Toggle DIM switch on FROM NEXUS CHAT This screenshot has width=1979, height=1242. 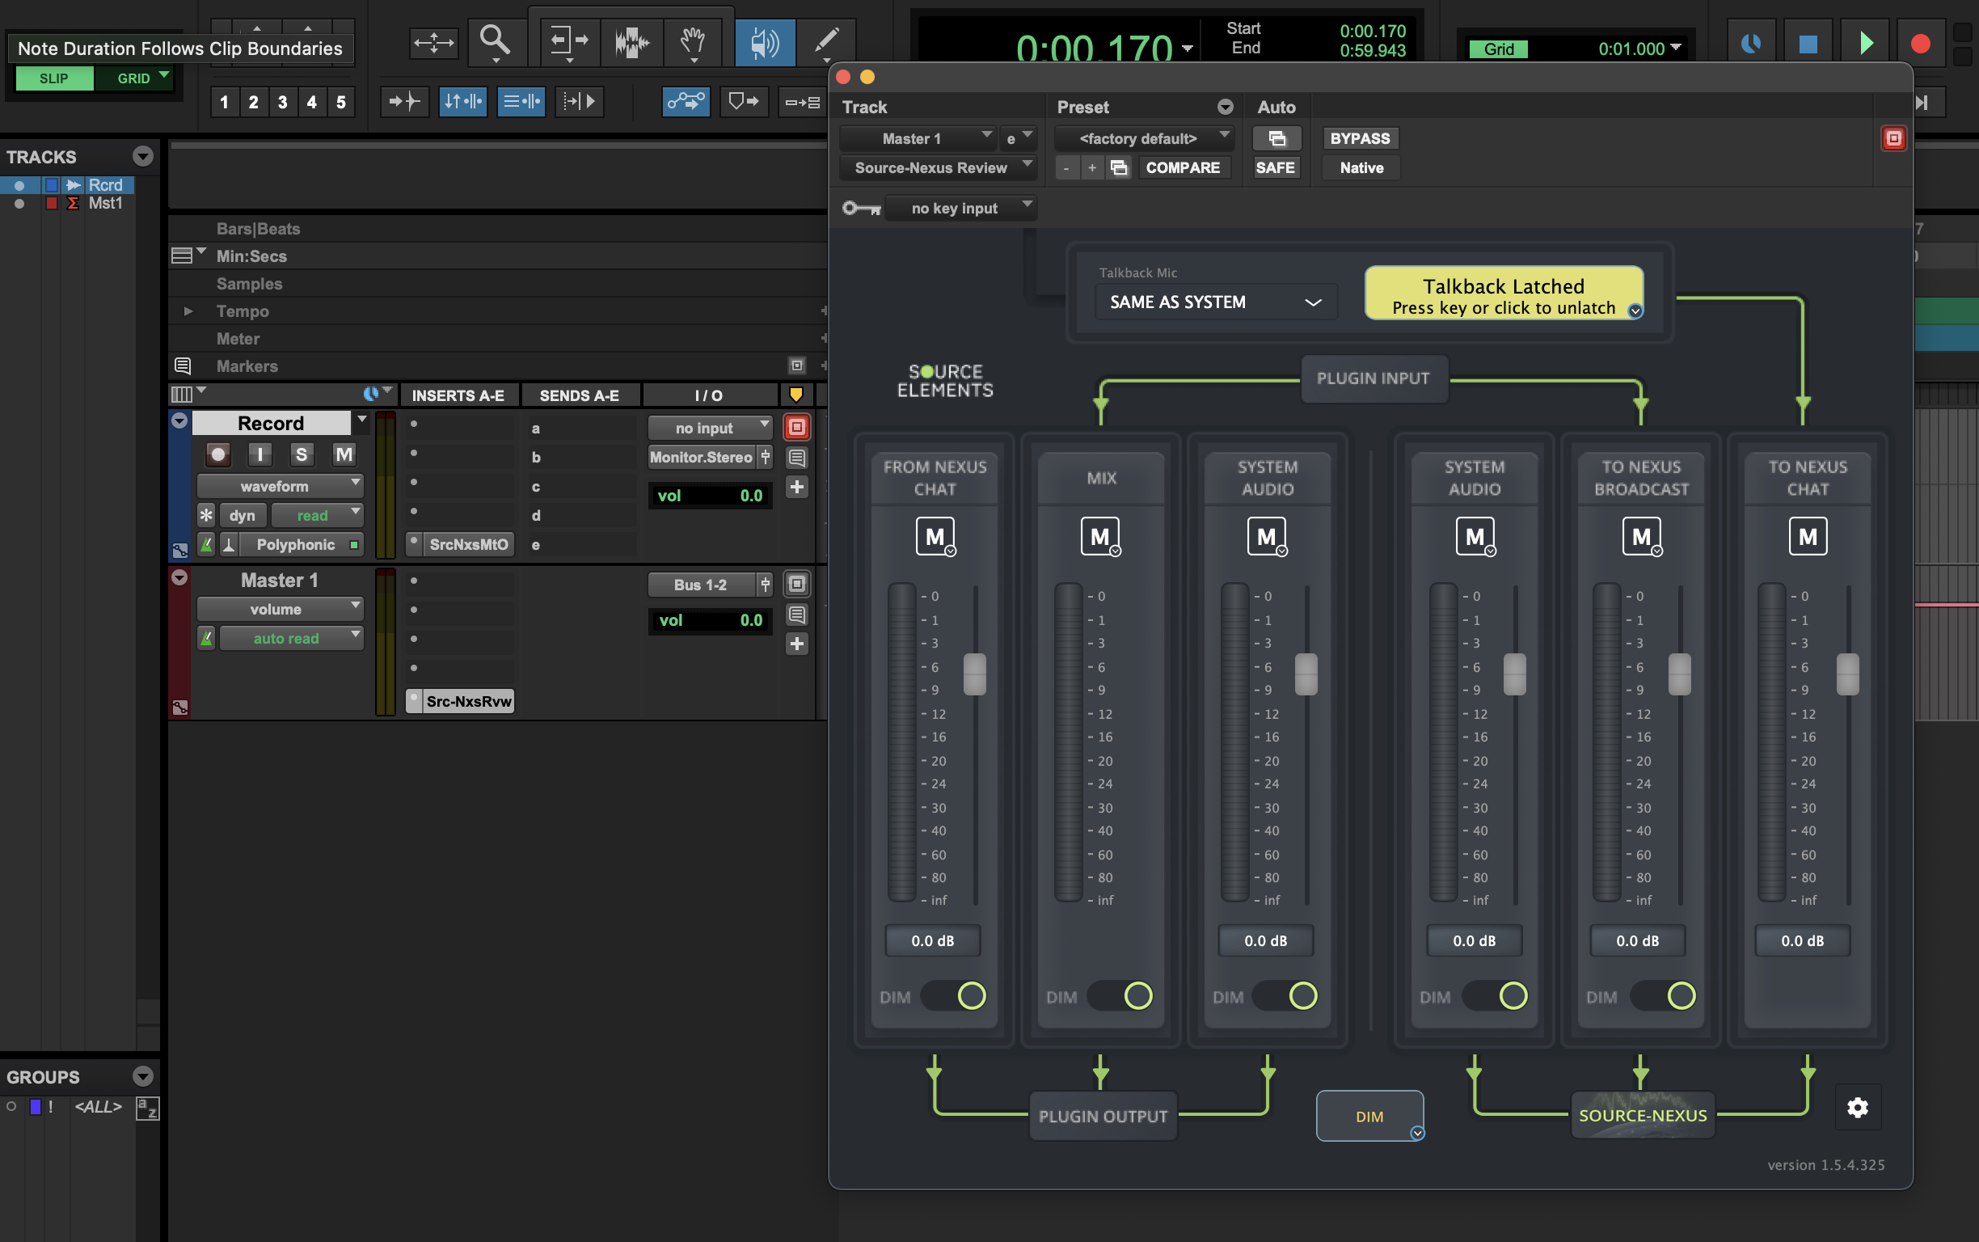tap(954, 995)
